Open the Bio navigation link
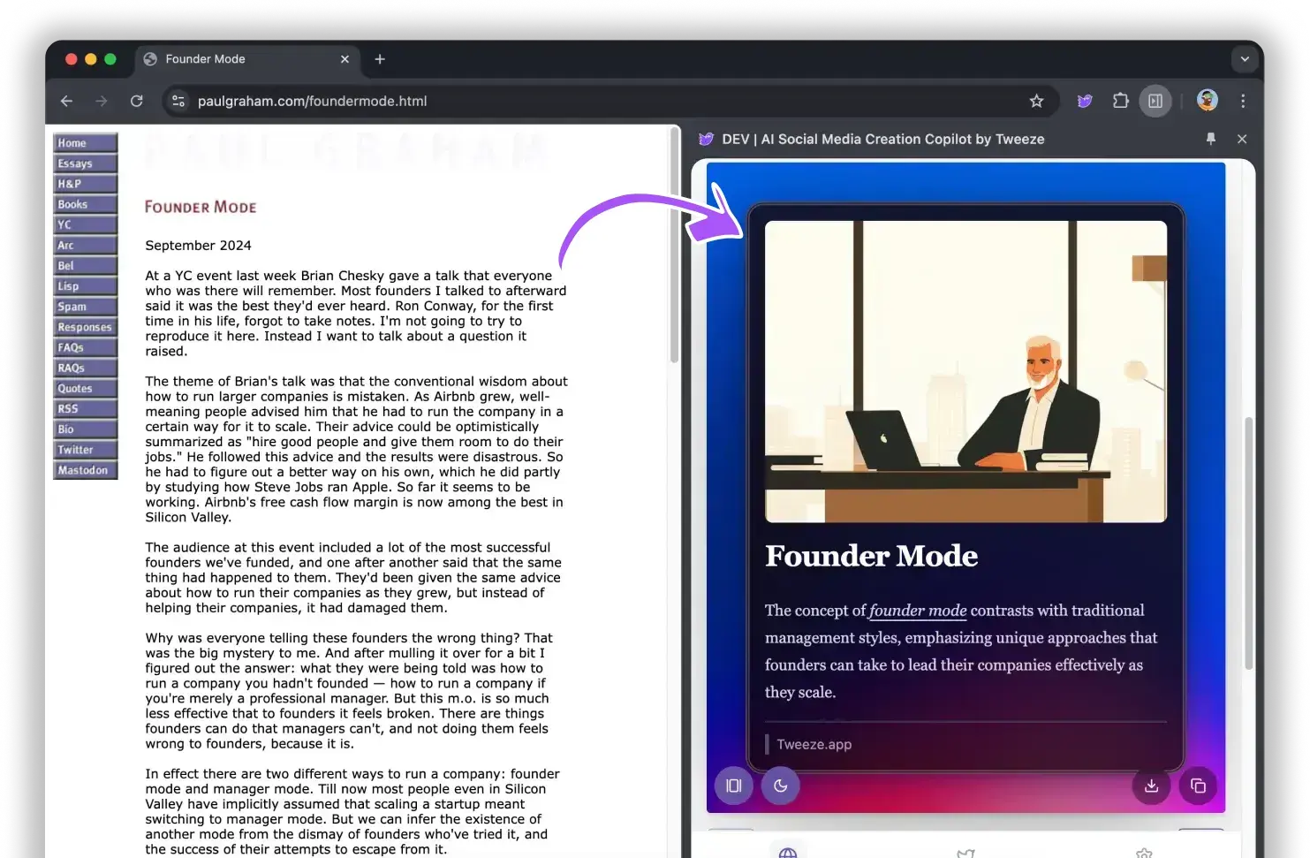 [85, 429]
